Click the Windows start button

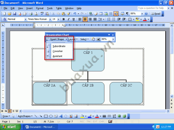tap(11, 127)
